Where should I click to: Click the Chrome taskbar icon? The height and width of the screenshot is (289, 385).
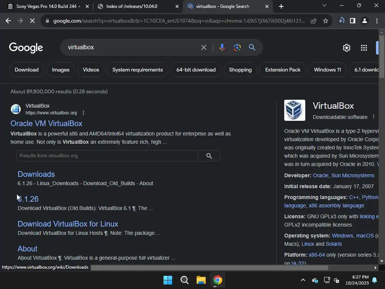pyautogui.click(x=218, y=280)
